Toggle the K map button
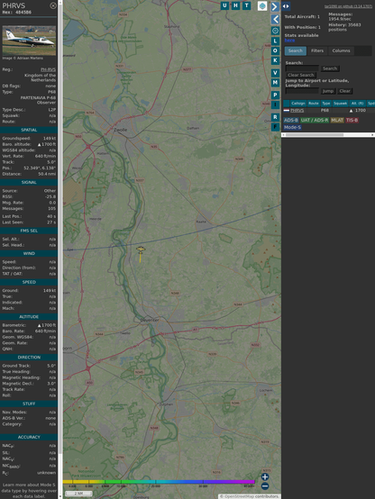This screenshot has height=499, width=375. 275,60
